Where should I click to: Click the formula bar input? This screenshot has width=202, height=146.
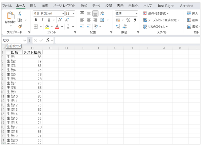[x=128, y=40]
